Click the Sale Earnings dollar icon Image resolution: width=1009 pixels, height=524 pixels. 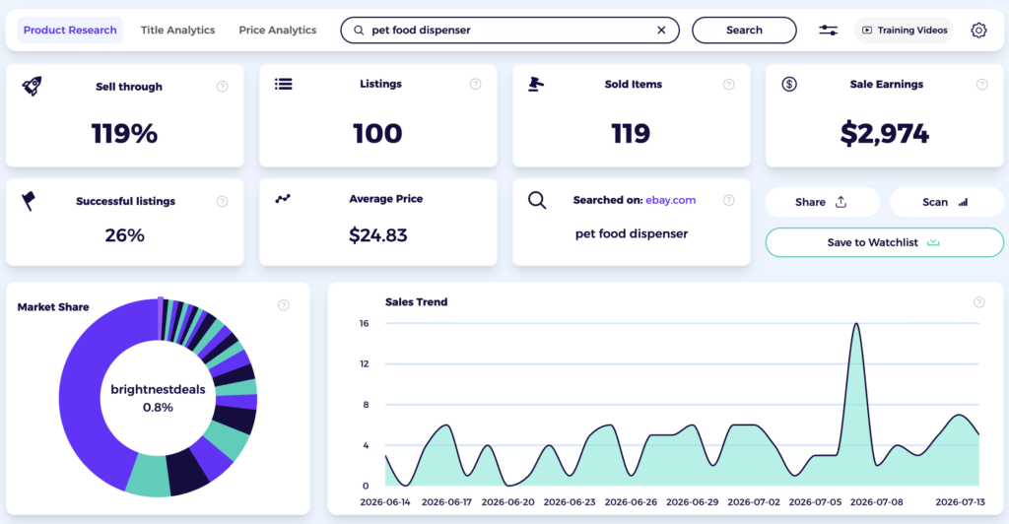[789, 84]
